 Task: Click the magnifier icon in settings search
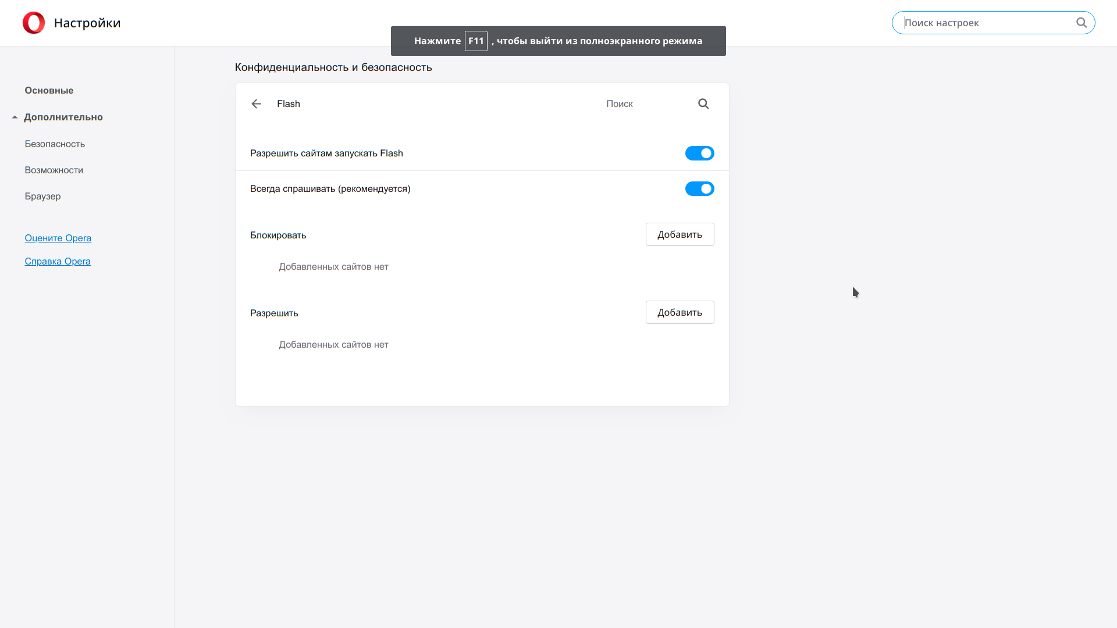(x=1082, y=23)
